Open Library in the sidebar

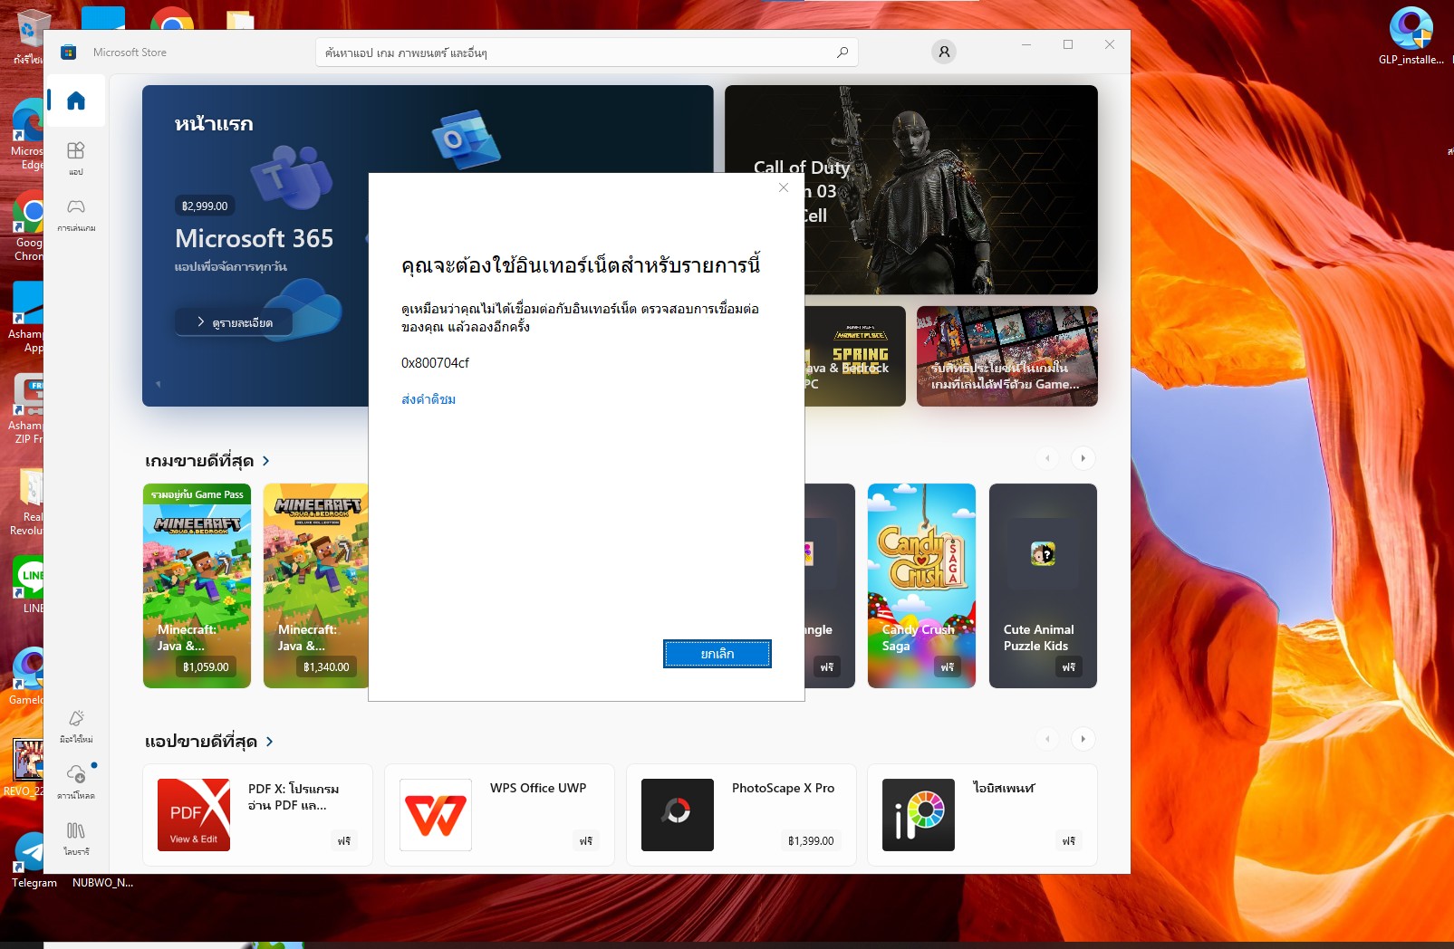[76, 838]
